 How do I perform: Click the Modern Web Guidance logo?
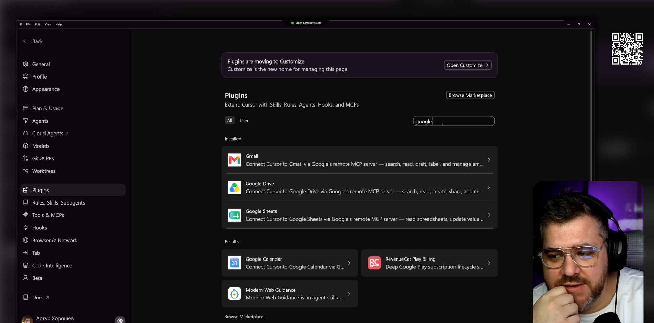click(x=234, y=294)
